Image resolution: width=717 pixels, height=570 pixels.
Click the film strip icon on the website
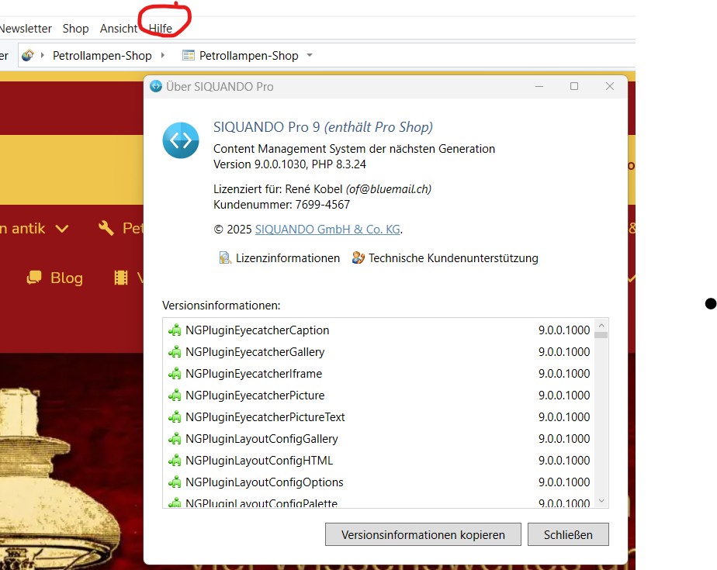[121, 278]
